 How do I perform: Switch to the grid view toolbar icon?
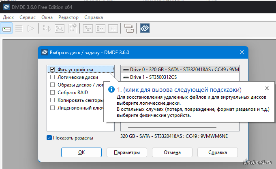coord(113,28)
